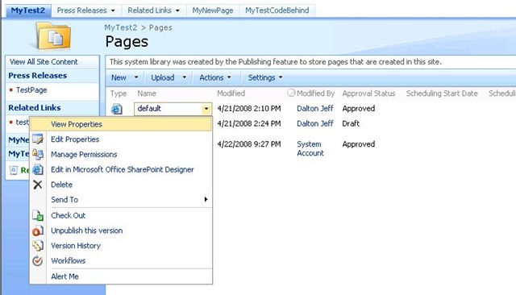Click the Check Out document icon
The width and height of the screenshot is (516, 295).
click(38, 215)
